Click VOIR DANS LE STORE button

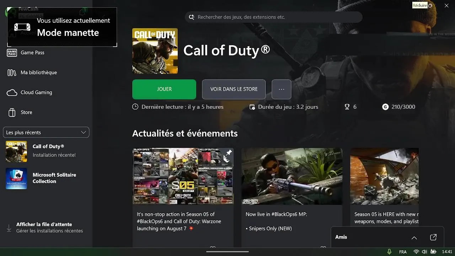pos(234,89)
